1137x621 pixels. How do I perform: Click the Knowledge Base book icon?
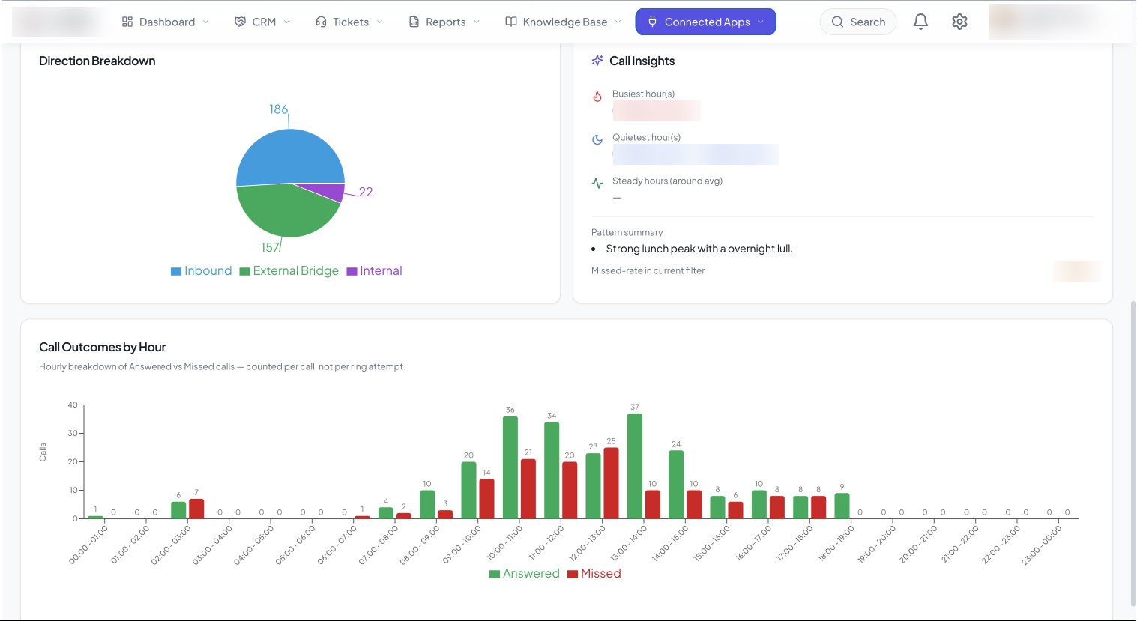point(511,22)
